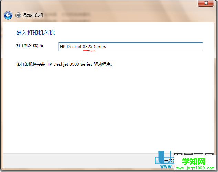Click the HP Deskjet 3500 Series driver notice
The height and width of the screenshot is (172, 218).
coord(64,64)
